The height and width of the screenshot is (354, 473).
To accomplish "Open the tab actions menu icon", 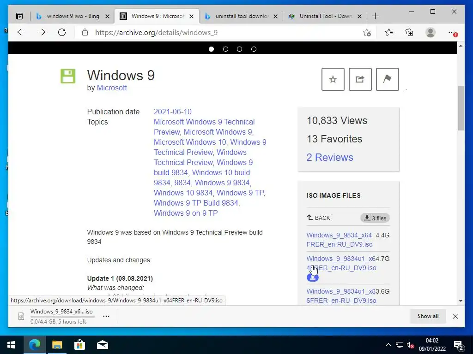I will click(x=19, y=16).
